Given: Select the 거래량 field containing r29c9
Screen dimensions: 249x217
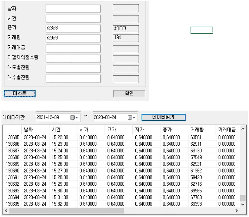Looking at the screenshot, I should click(x=73, y=39).
